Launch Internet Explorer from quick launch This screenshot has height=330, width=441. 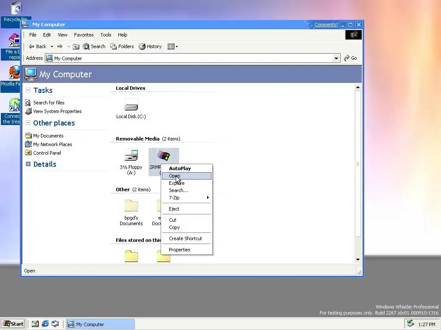pyautogui.click(x=45, y=324)
